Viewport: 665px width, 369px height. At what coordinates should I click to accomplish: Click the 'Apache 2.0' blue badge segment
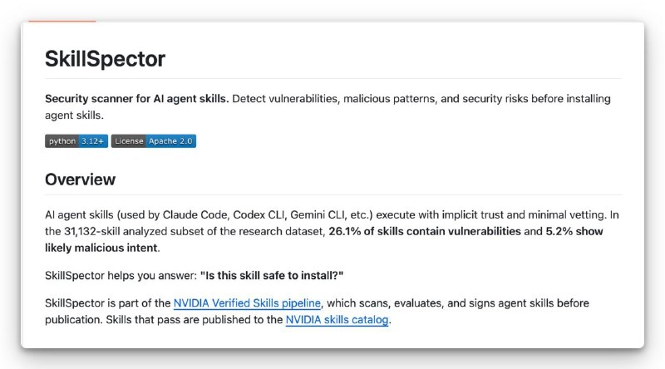tap(171, 141)
